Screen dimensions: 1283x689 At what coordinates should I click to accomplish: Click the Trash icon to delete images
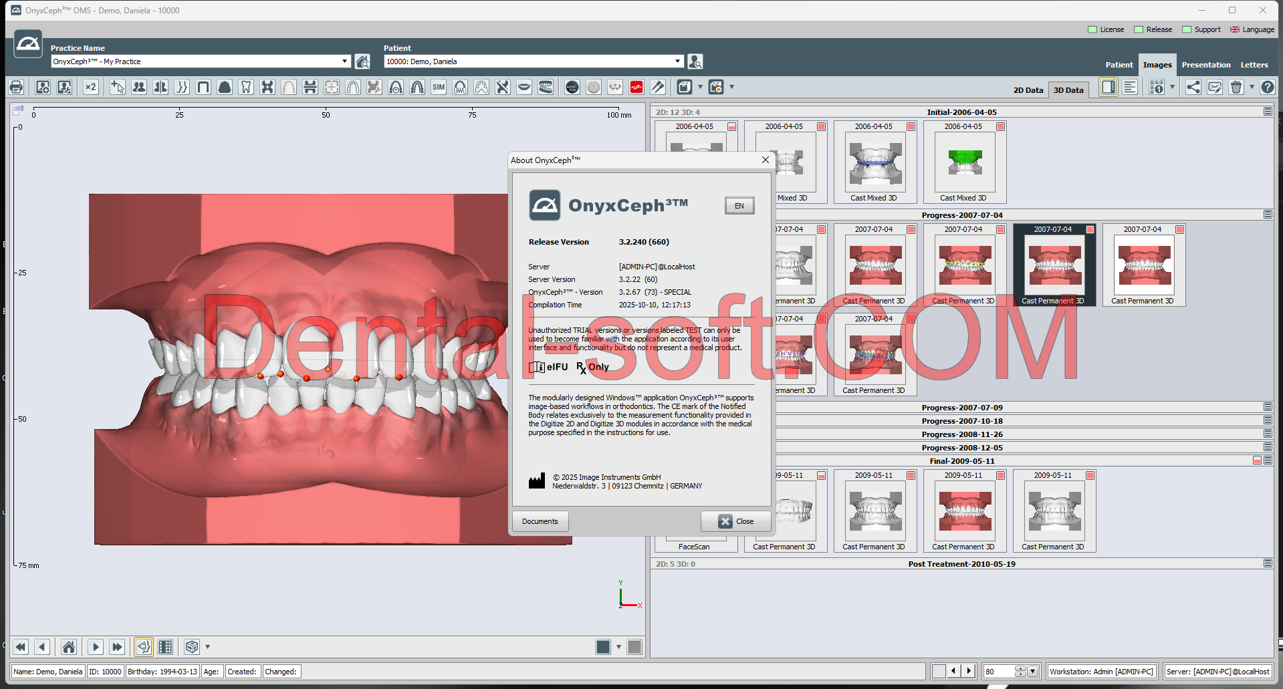(1236, 87)
